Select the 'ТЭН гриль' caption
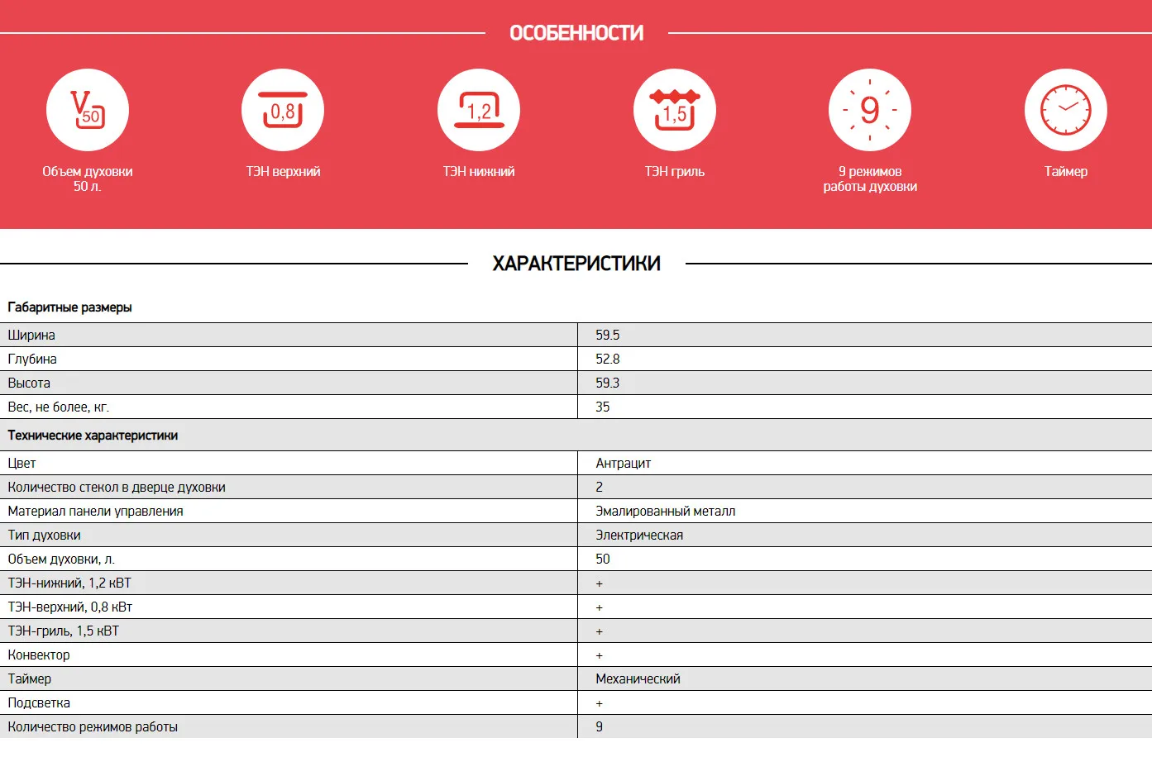 tap(675, 171)
